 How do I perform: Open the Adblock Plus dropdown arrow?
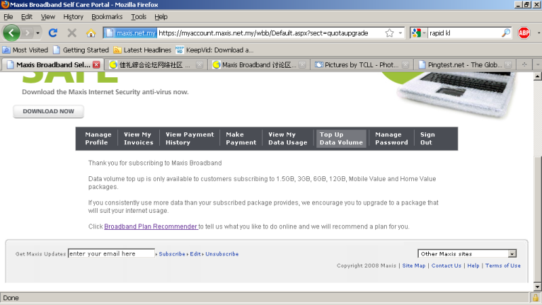[539, 33]
